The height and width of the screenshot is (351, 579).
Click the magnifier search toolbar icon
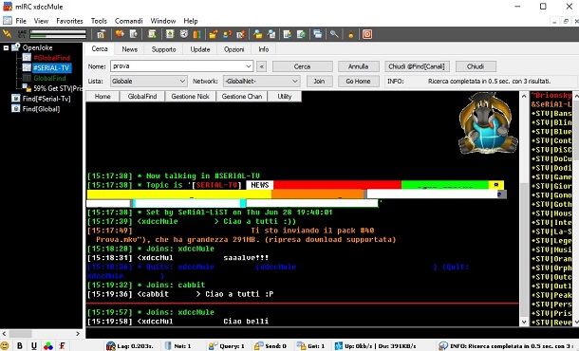[334, 34]
